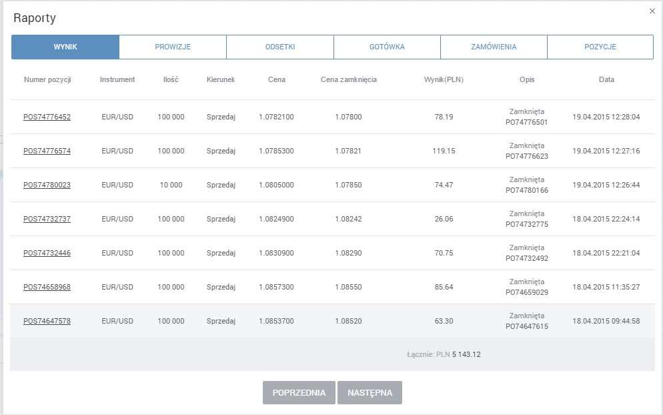
Task: Close the Raporty dialog with X
Action: (x=652, y=11)
